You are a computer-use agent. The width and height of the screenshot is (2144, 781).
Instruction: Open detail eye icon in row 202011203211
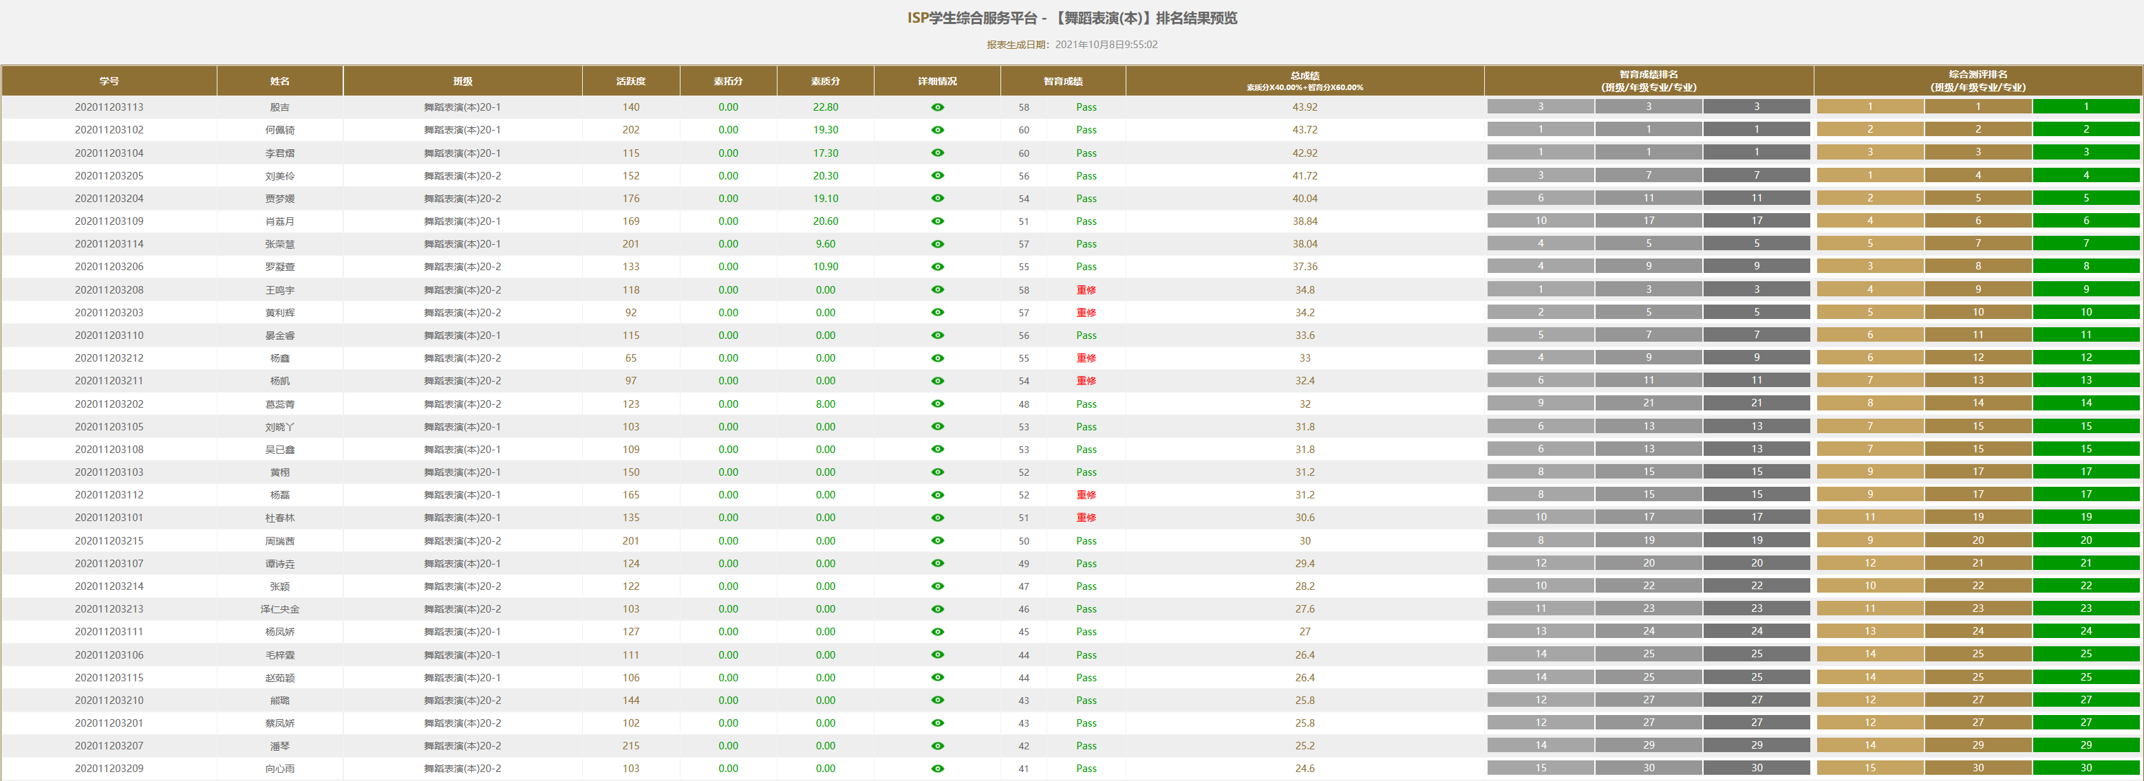pyautogui.click(x=937, y=381)
